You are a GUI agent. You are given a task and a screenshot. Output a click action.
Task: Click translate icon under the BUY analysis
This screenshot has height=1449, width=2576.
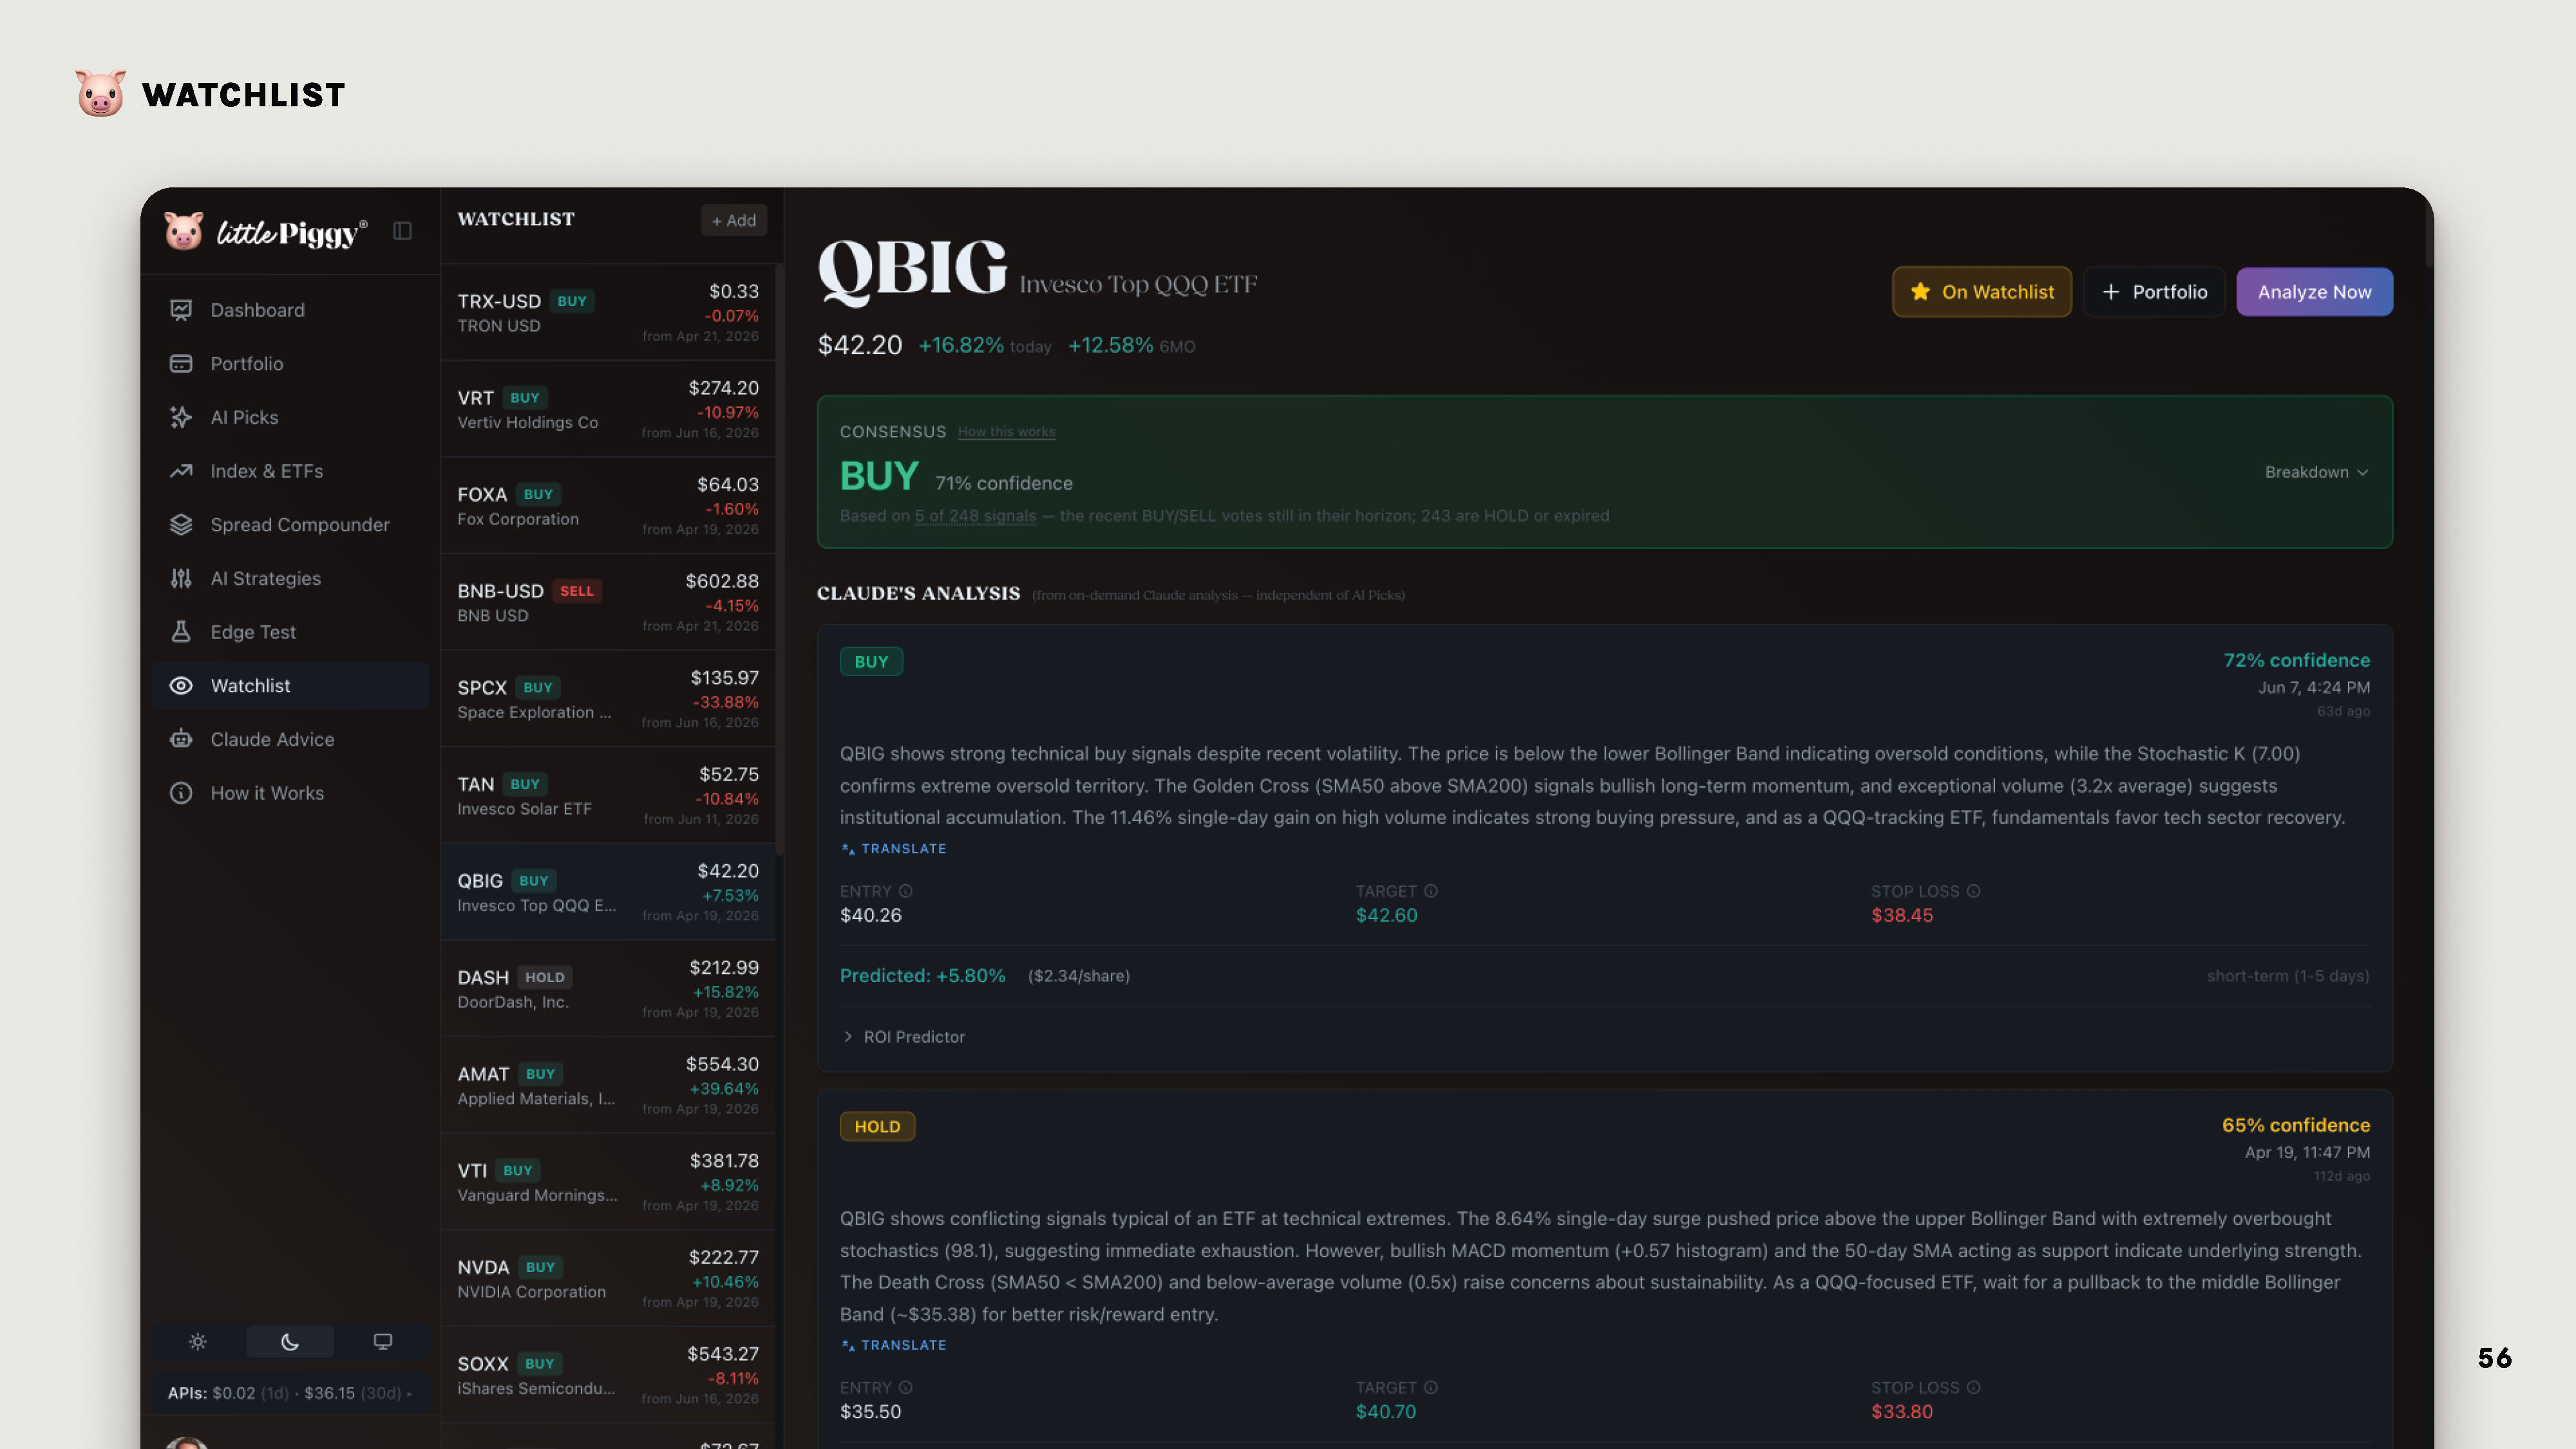coord(848,849)
